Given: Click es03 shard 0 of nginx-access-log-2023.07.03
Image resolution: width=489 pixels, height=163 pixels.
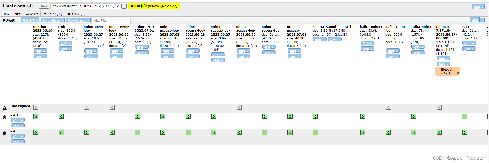Looking at the screenshot, I should (163, 132).
